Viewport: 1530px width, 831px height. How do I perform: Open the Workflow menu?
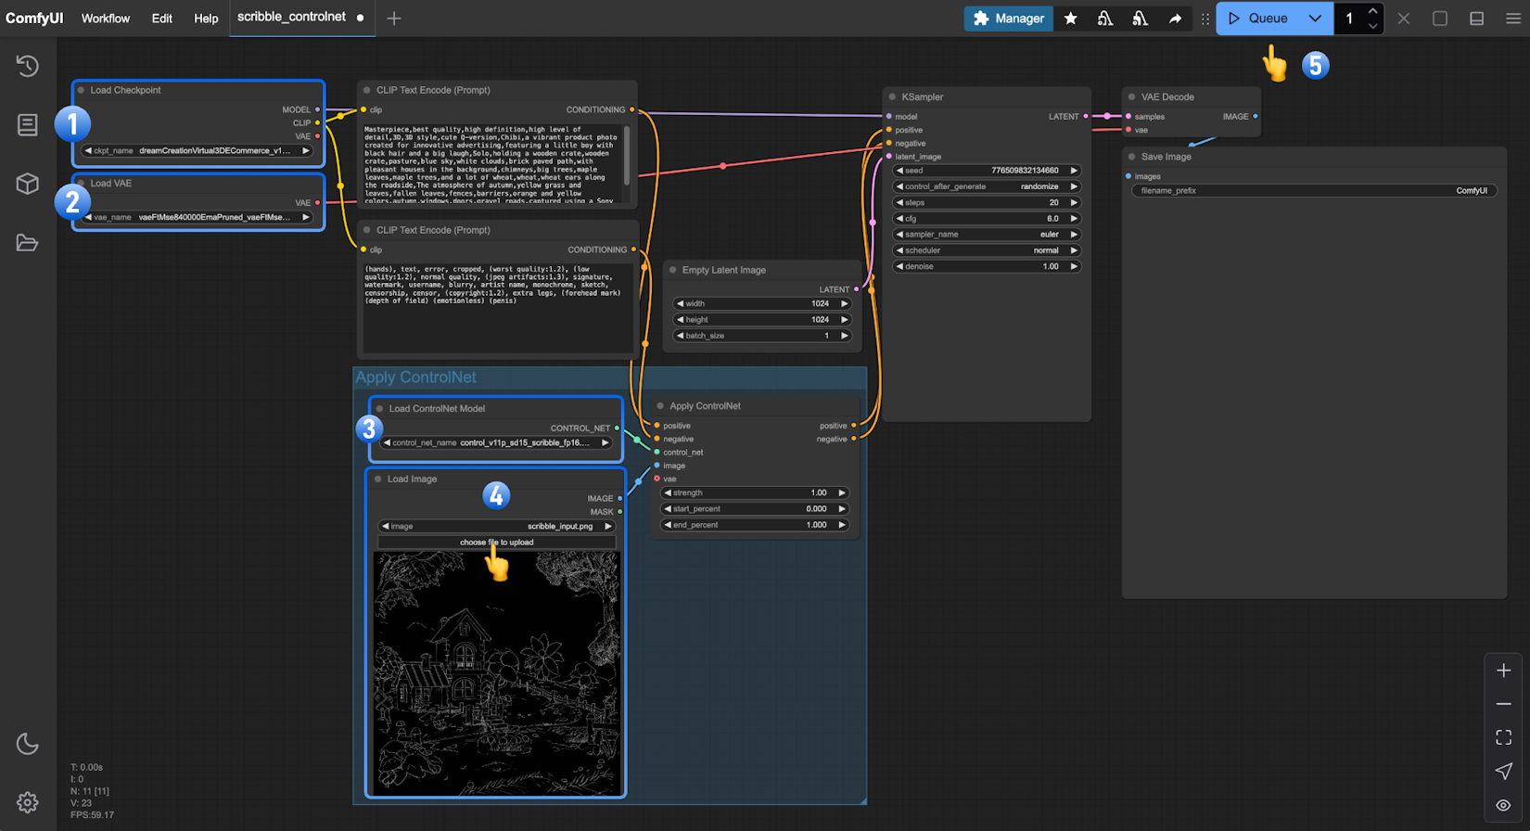[x=106, y=19]
